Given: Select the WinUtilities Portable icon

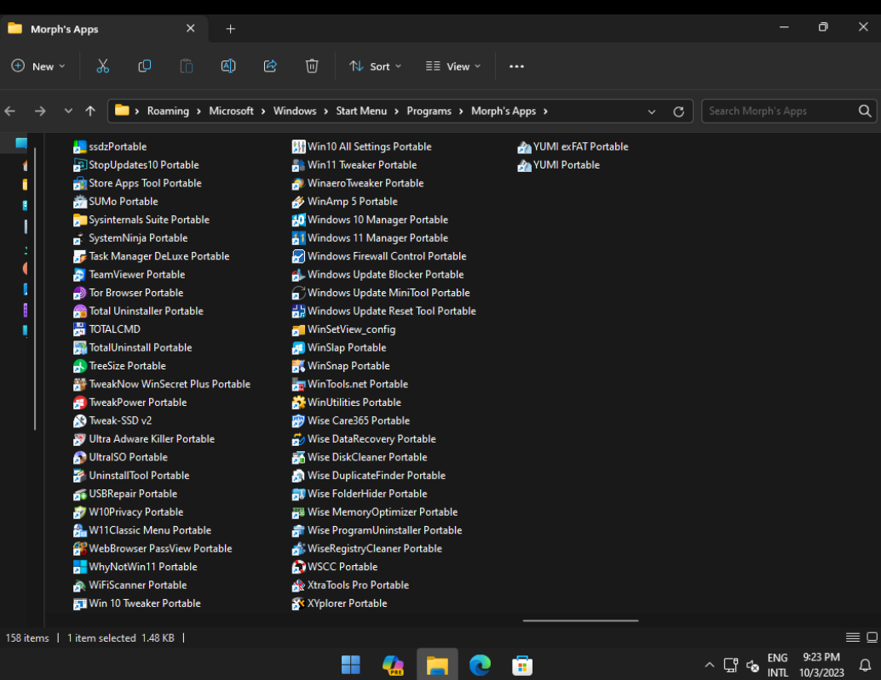Looking at the screenshot, I should [x=298, y=403].
